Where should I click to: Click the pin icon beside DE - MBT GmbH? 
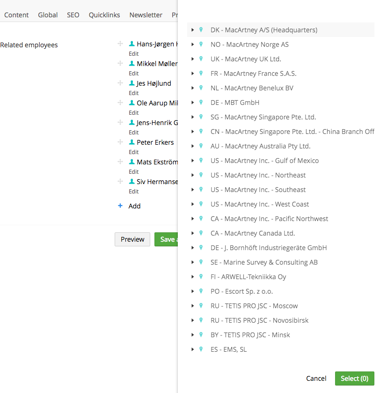click(201, 103)
